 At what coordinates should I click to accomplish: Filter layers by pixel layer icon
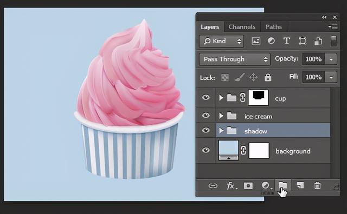coord(256,41)
